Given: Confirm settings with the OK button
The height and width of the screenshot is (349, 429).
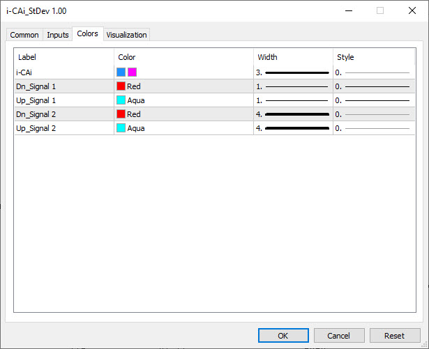Looking at the screenshot, I should 283,336.
